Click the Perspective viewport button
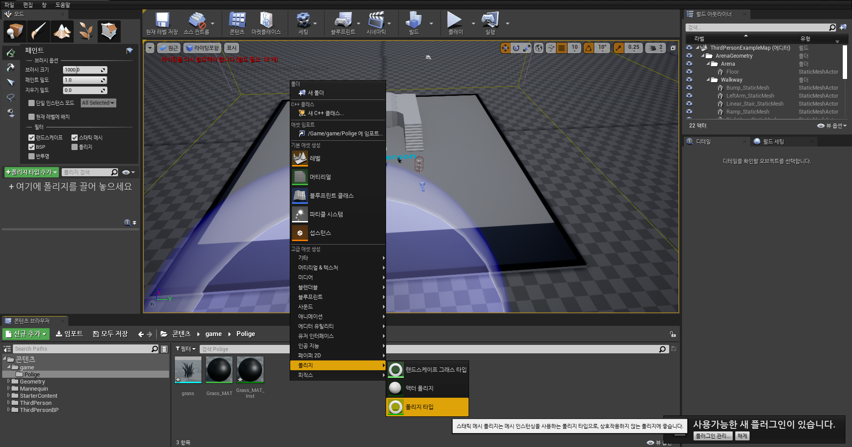Image resolution: width=852 pixels, height=447 pixels. click(x=169, y=48)
